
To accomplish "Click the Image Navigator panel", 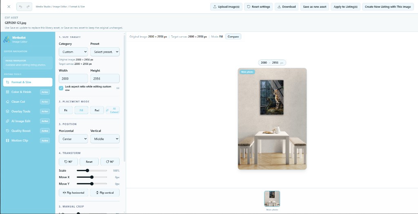I will pyautogui.click(x=28, y=63).
